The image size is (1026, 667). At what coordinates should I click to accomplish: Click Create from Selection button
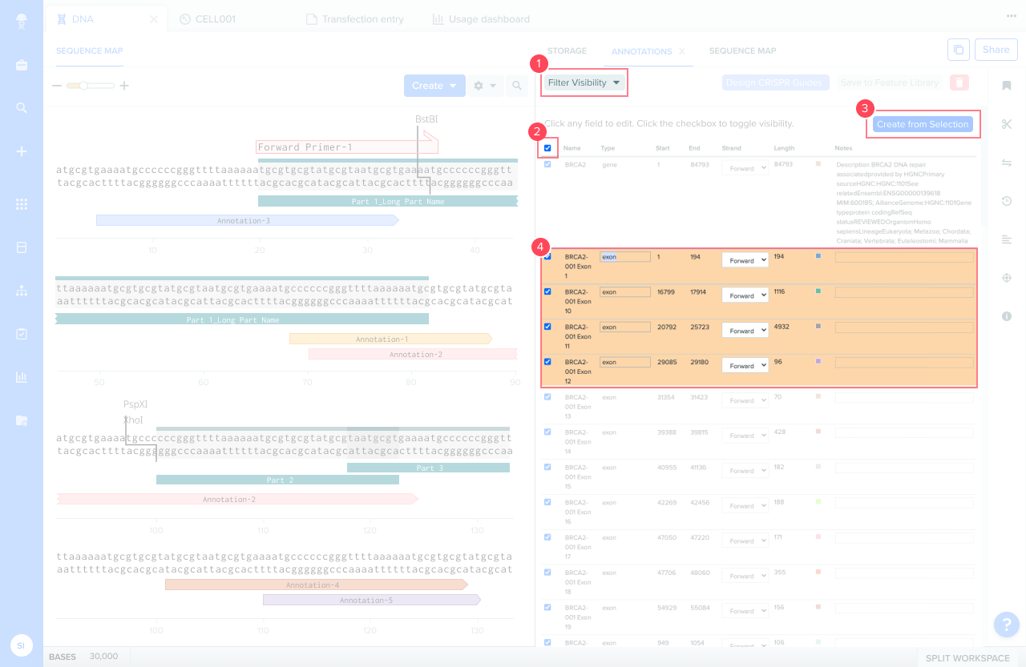click(x=923, y=124)
